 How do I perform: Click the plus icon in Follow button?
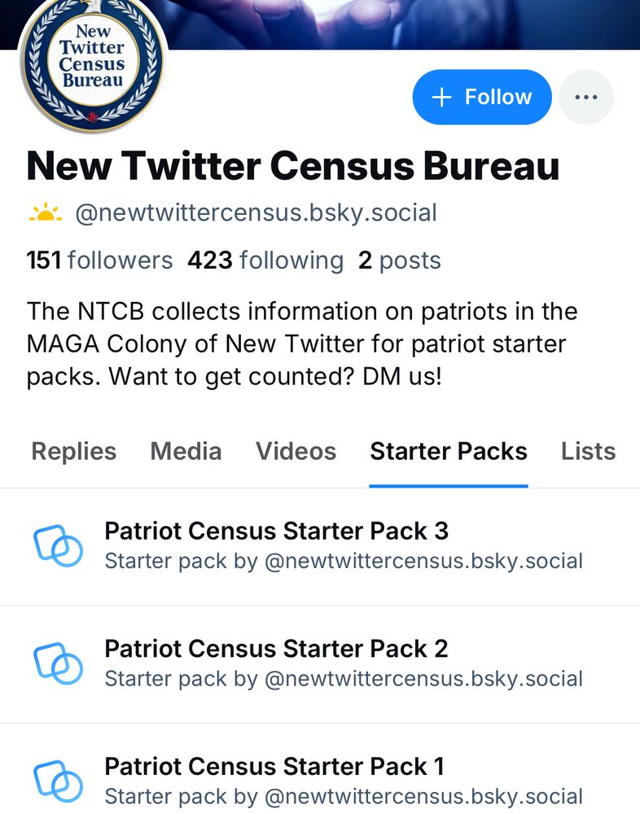[x=441, y=98]
